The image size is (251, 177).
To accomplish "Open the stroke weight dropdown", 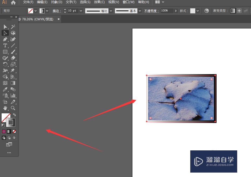I will click(81, 11).
